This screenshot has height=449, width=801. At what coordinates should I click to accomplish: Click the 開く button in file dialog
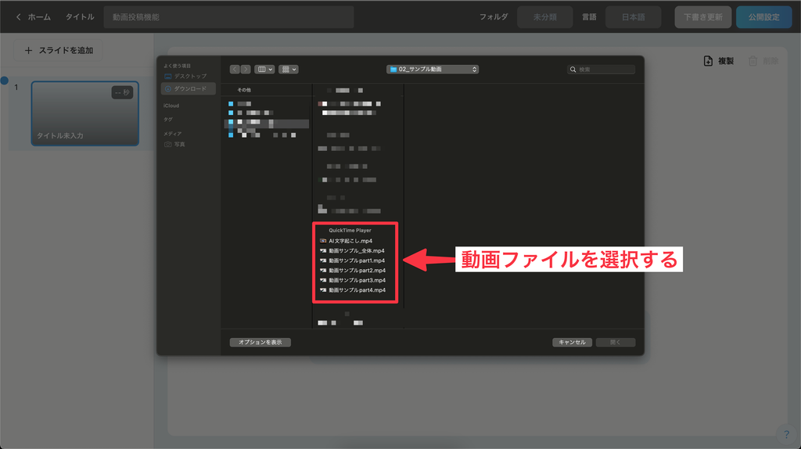616,343
